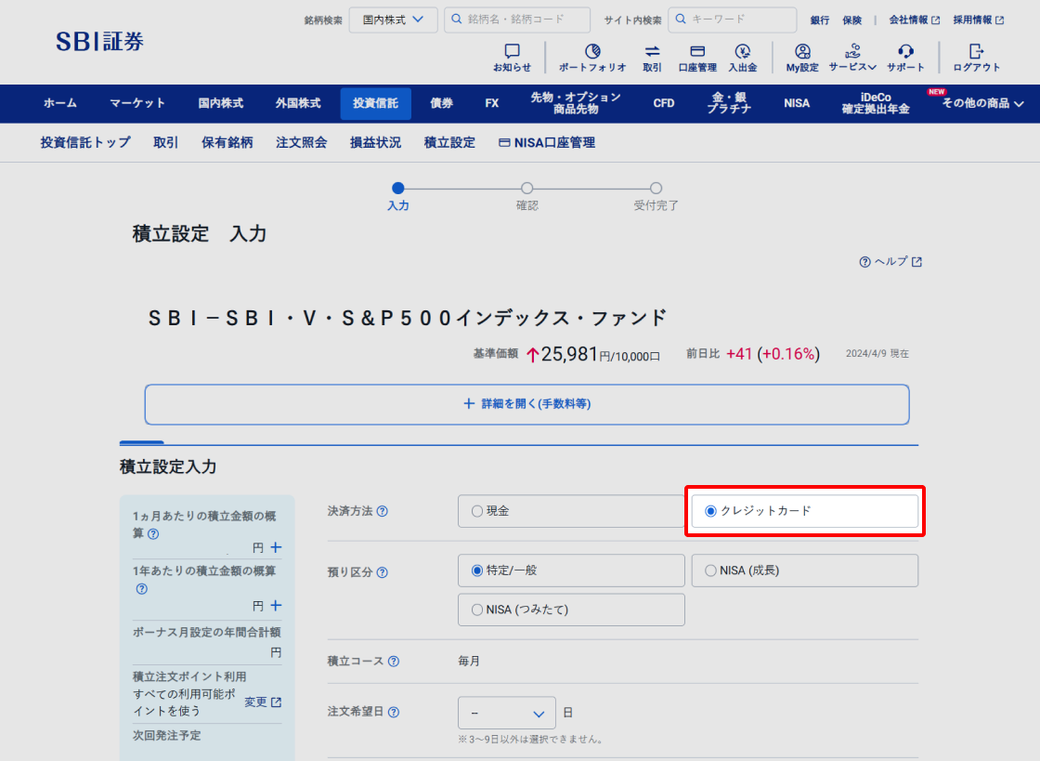Image resolution: width=1040 pixels, height=761 pixels.
Task: Go to the ホーム menu
Action: click(x=60, y=103)
